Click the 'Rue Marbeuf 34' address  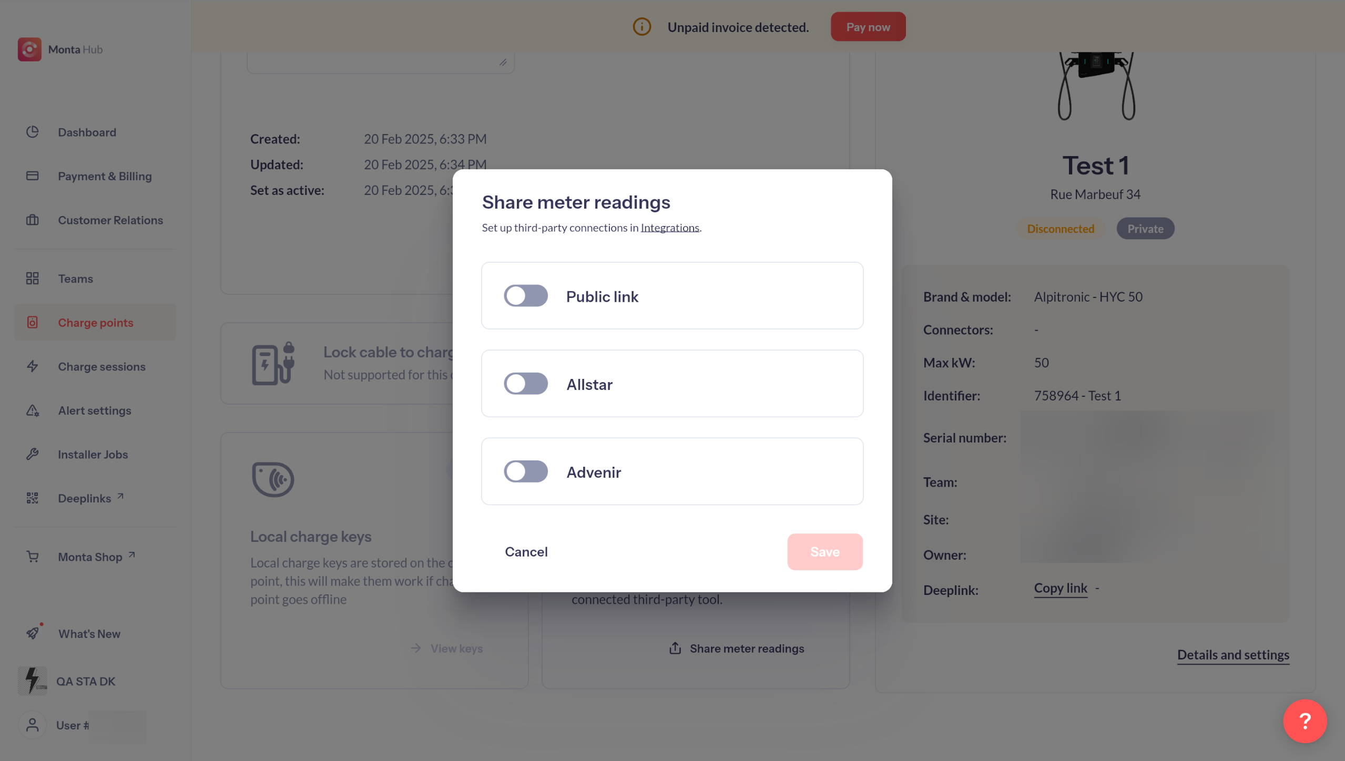[1095, 194]
